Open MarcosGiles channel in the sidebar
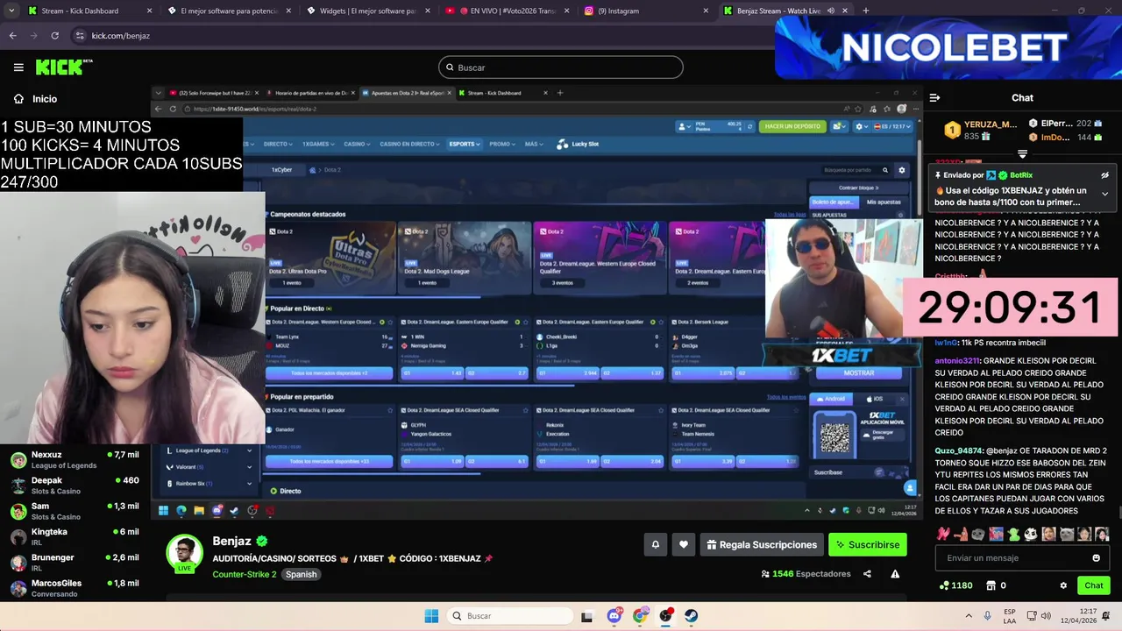1122x631 pixels. [75, 588]
